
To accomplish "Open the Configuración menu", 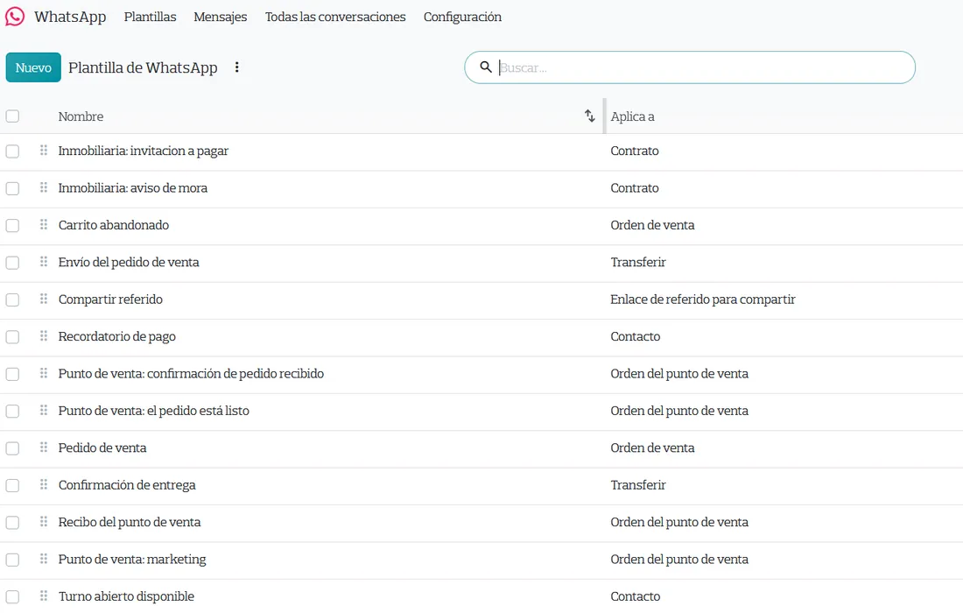I will [462, 18].
